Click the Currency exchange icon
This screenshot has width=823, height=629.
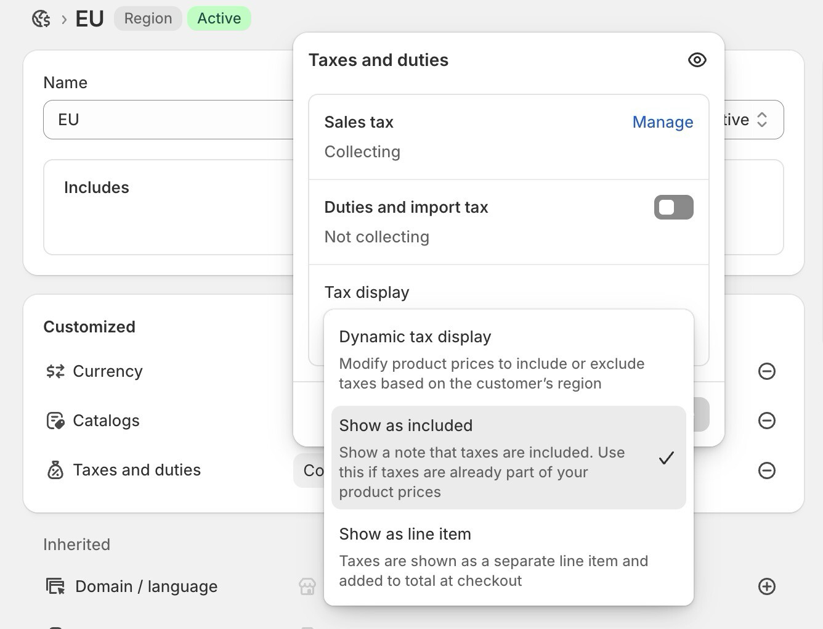[x=55, y=371]
